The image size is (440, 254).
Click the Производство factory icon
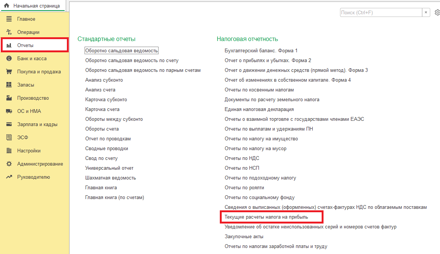pos(9,98)
